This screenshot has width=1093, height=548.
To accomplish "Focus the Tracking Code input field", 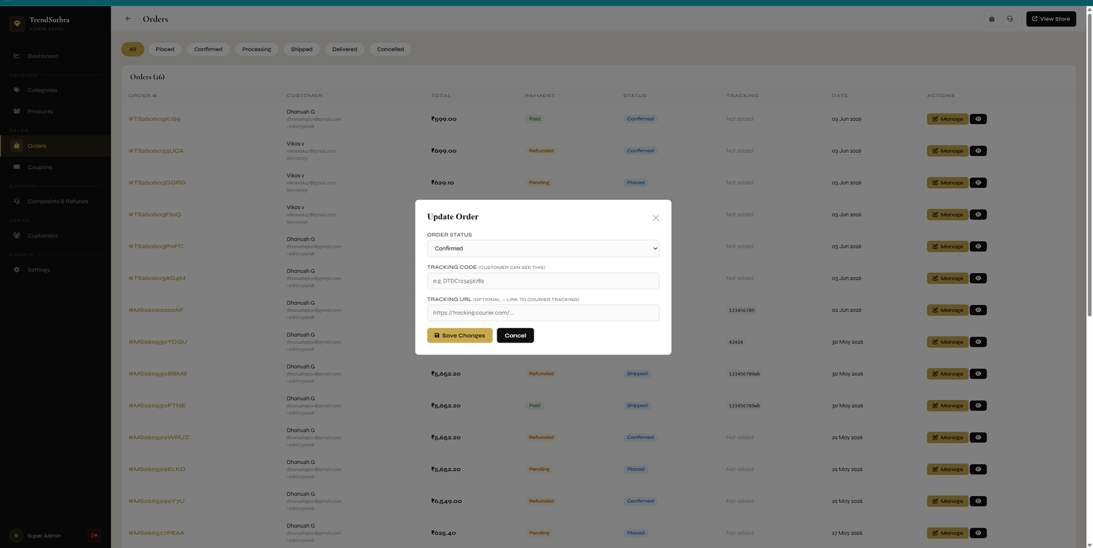I will (x=543, y=281).
